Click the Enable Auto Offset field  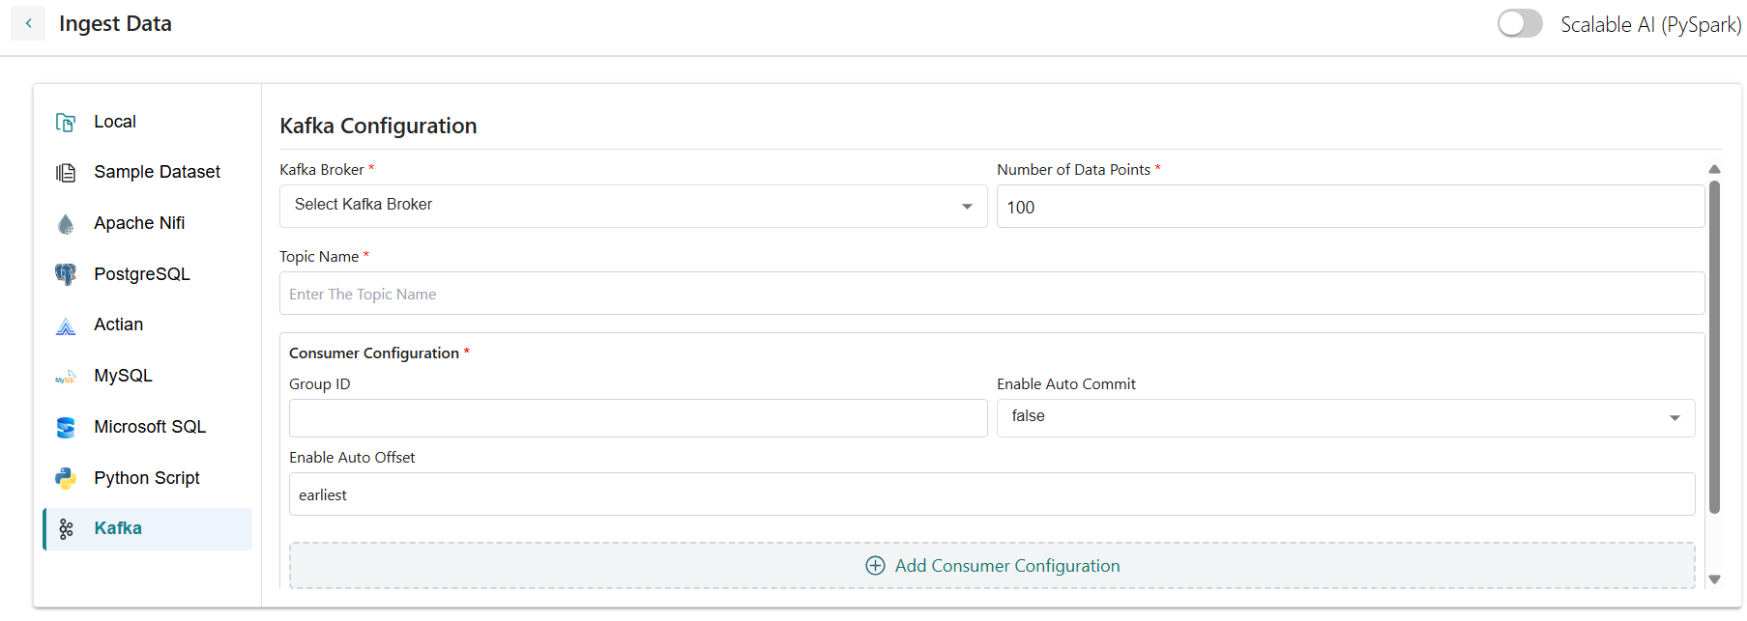992,494
